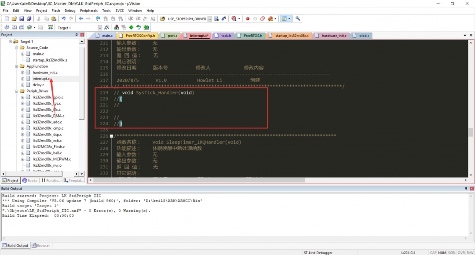The width and height of the screenshot is (475, 255).
Task: Click the editor horizontal scrollbar thumb
Action: point(199,180)
